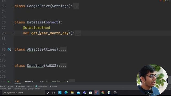This screenshot has height=96, width=171.
Task: Collapse the Datetime class fold marker
Action: [x=13, y=22]
